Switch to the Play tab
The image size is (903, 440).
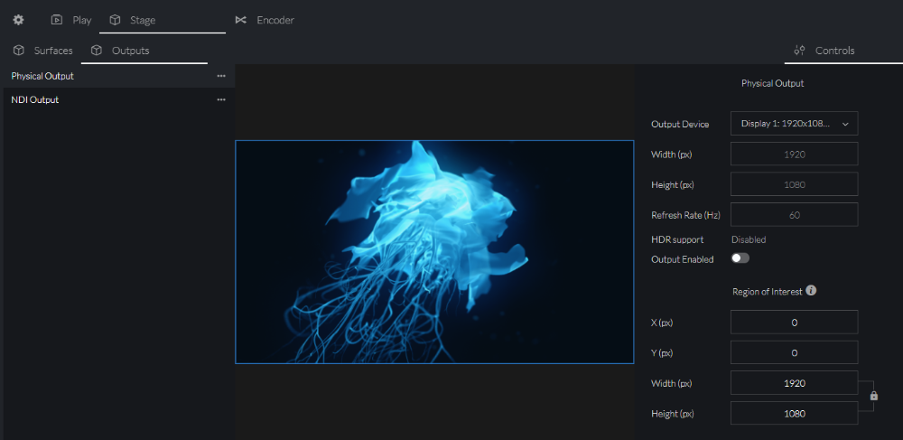tap(71, 19)
